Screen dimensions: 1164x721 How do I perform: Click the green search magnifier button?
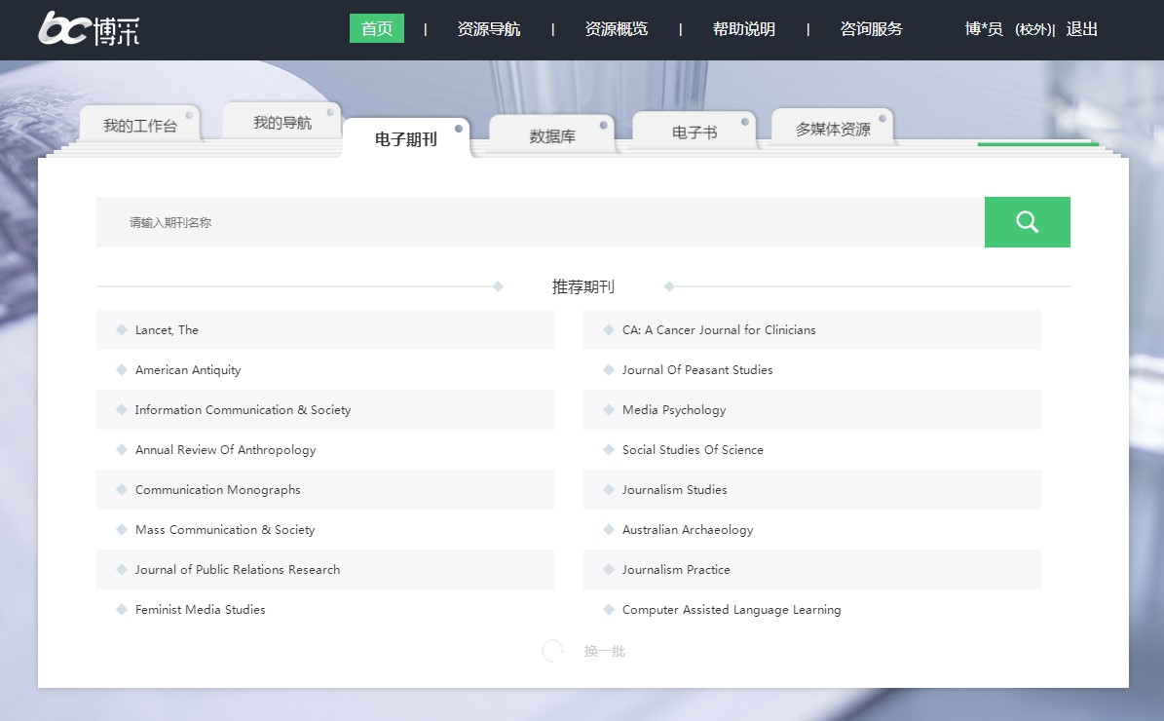(x=1027, y=222)
